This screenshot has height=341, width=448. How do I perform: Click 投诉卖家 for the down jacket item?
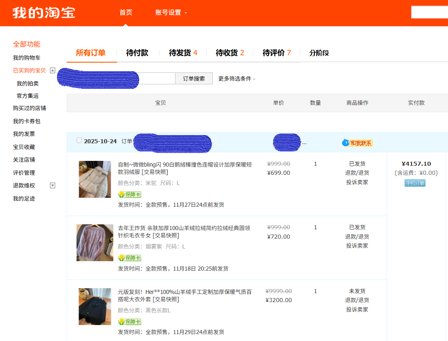coord(357,182)
